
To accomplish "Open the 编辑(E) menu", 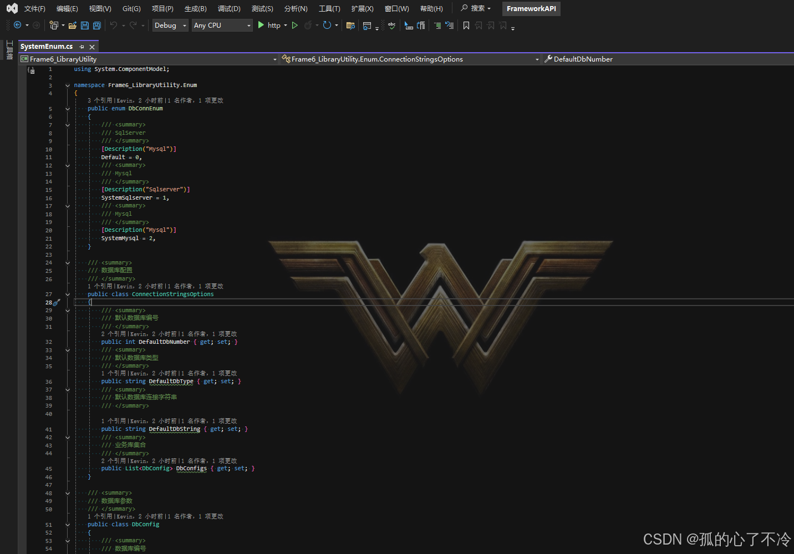I will [67, 8].
